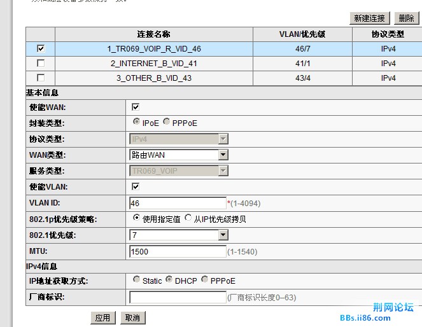Open the 协议类型 IPv4 dropdown

click(x=179, y=139)
